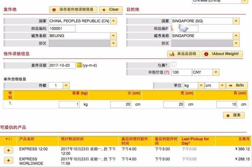Click the weight input field
This screenshot has height=167, width=252.
point(69,104)
